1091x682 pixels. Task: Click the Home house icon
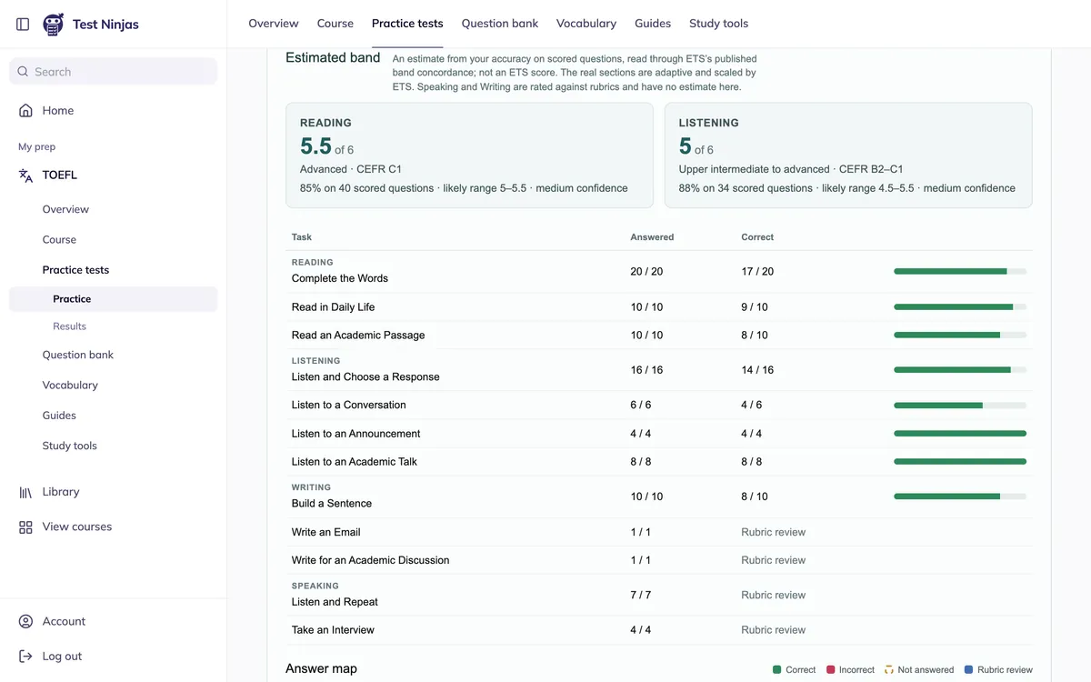tap(25, 110)
